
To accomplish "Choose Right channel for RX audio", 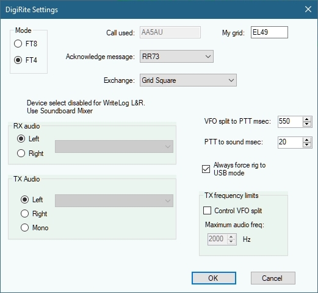I will pyautogui.click(x=21, y=154).
